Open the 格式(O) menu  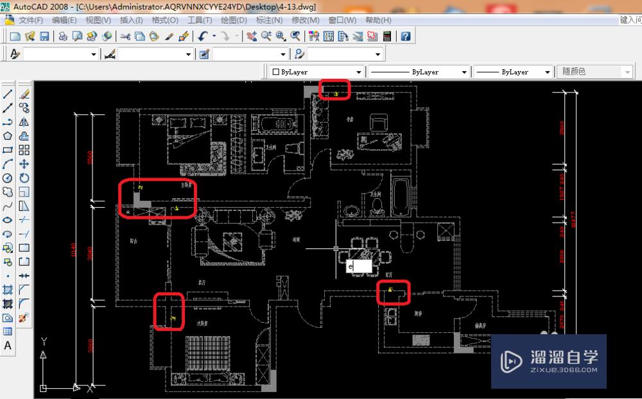coord(165,20)
